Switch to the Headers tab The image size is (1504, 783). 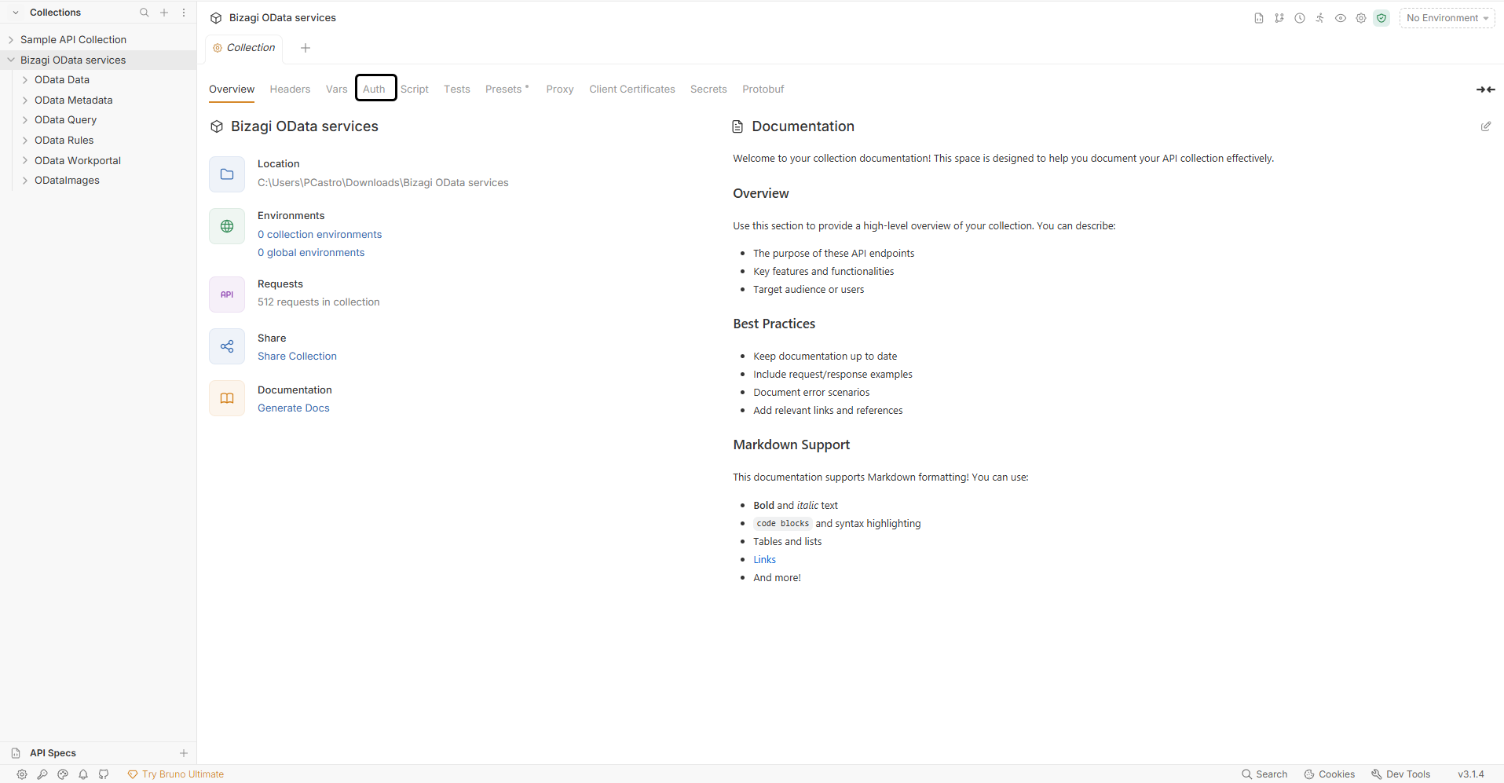coord(290,90)
